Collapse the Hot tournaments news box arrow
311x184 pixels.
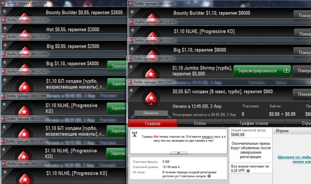(178, 153)
